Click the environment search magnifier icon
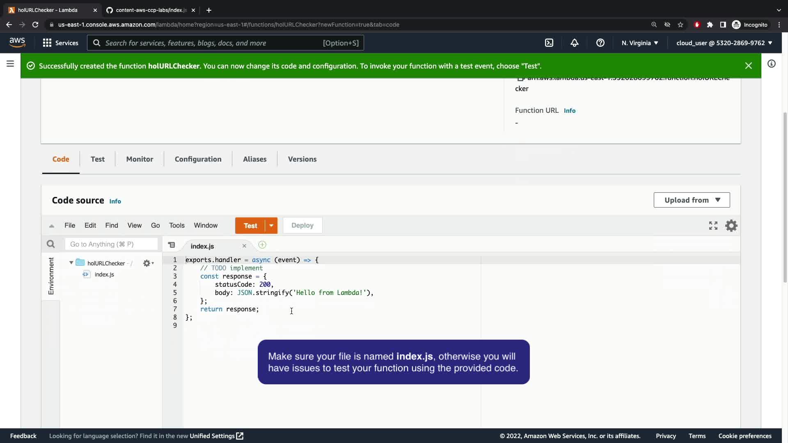Viewport: 788px width, 443px height. [50, 244]
